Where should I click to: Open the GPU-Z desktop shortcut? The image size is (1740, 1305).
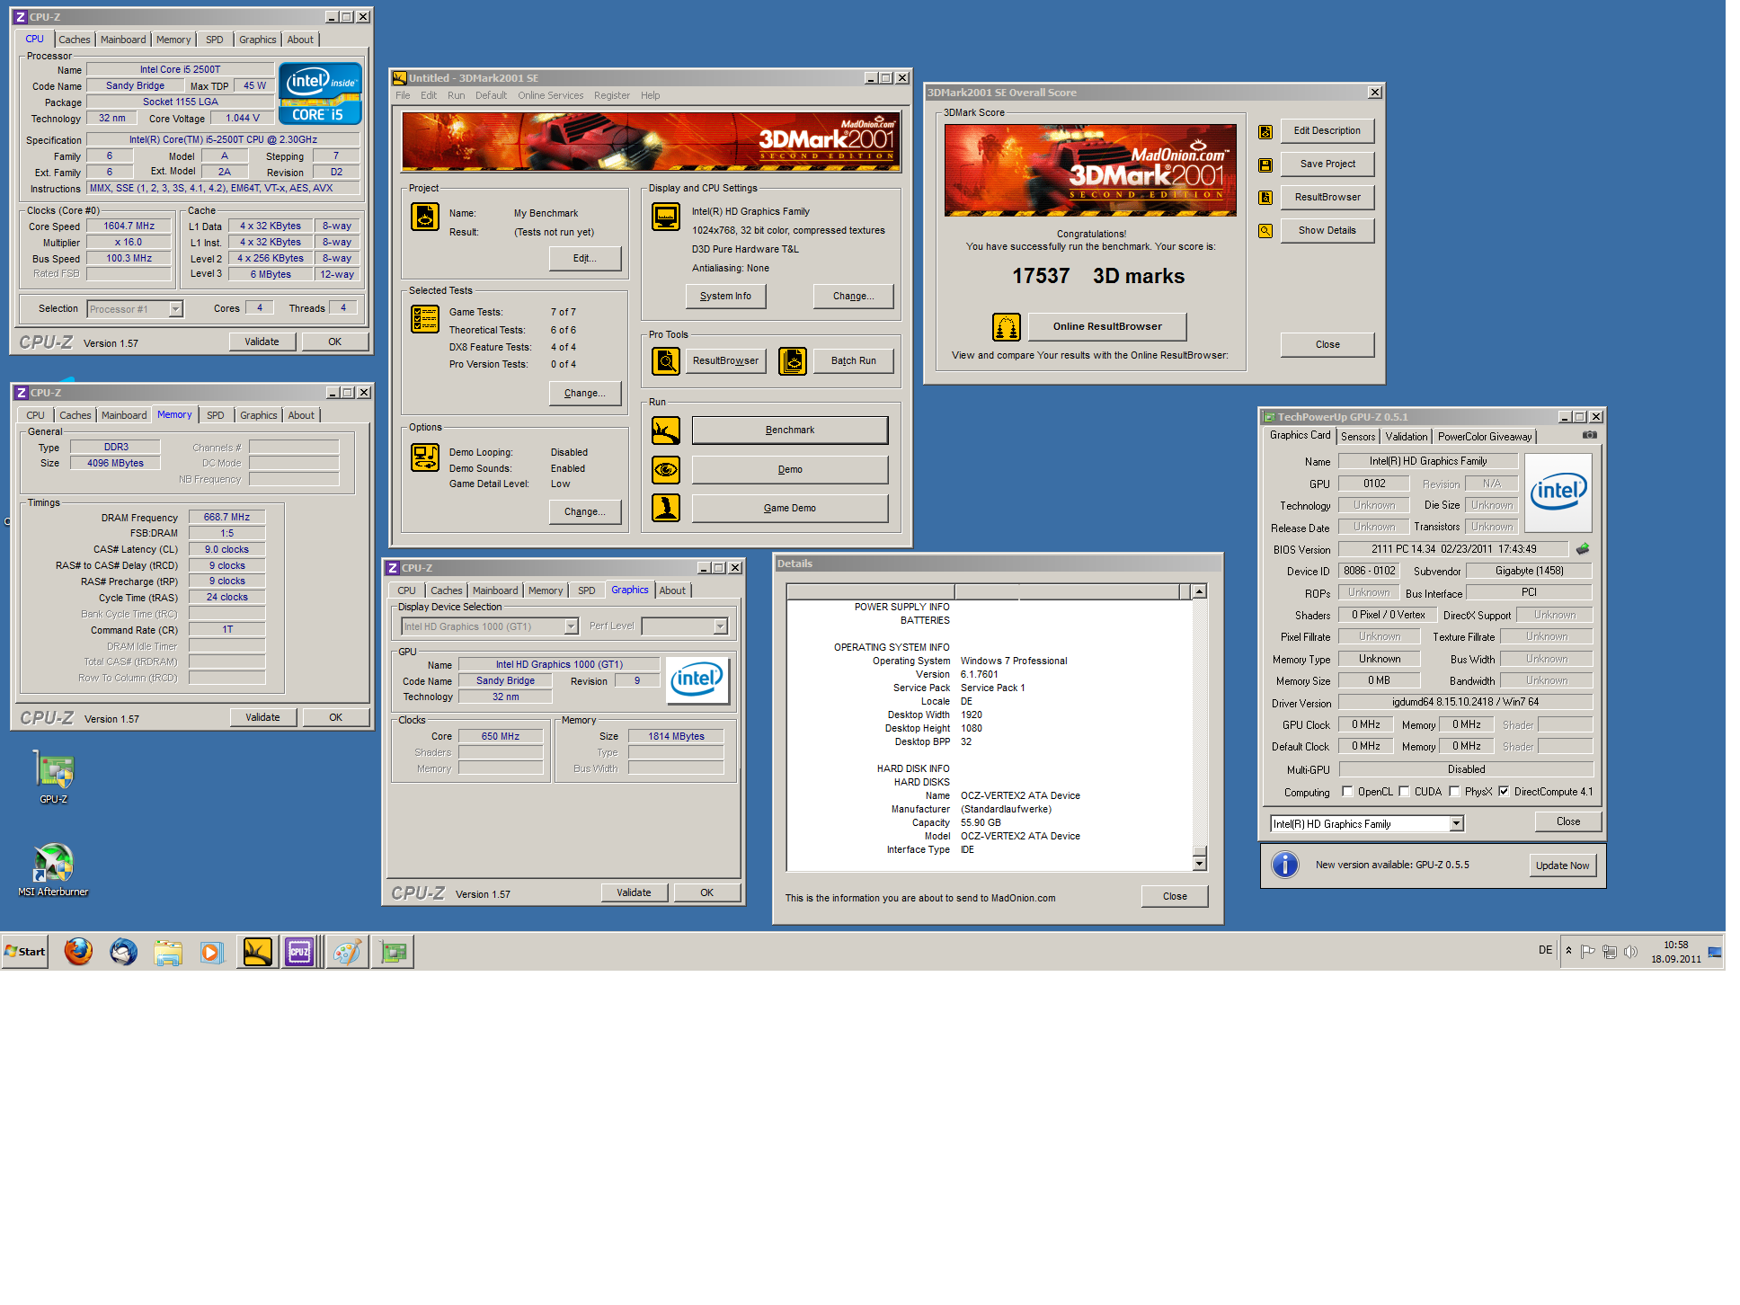tap(54, 777)
